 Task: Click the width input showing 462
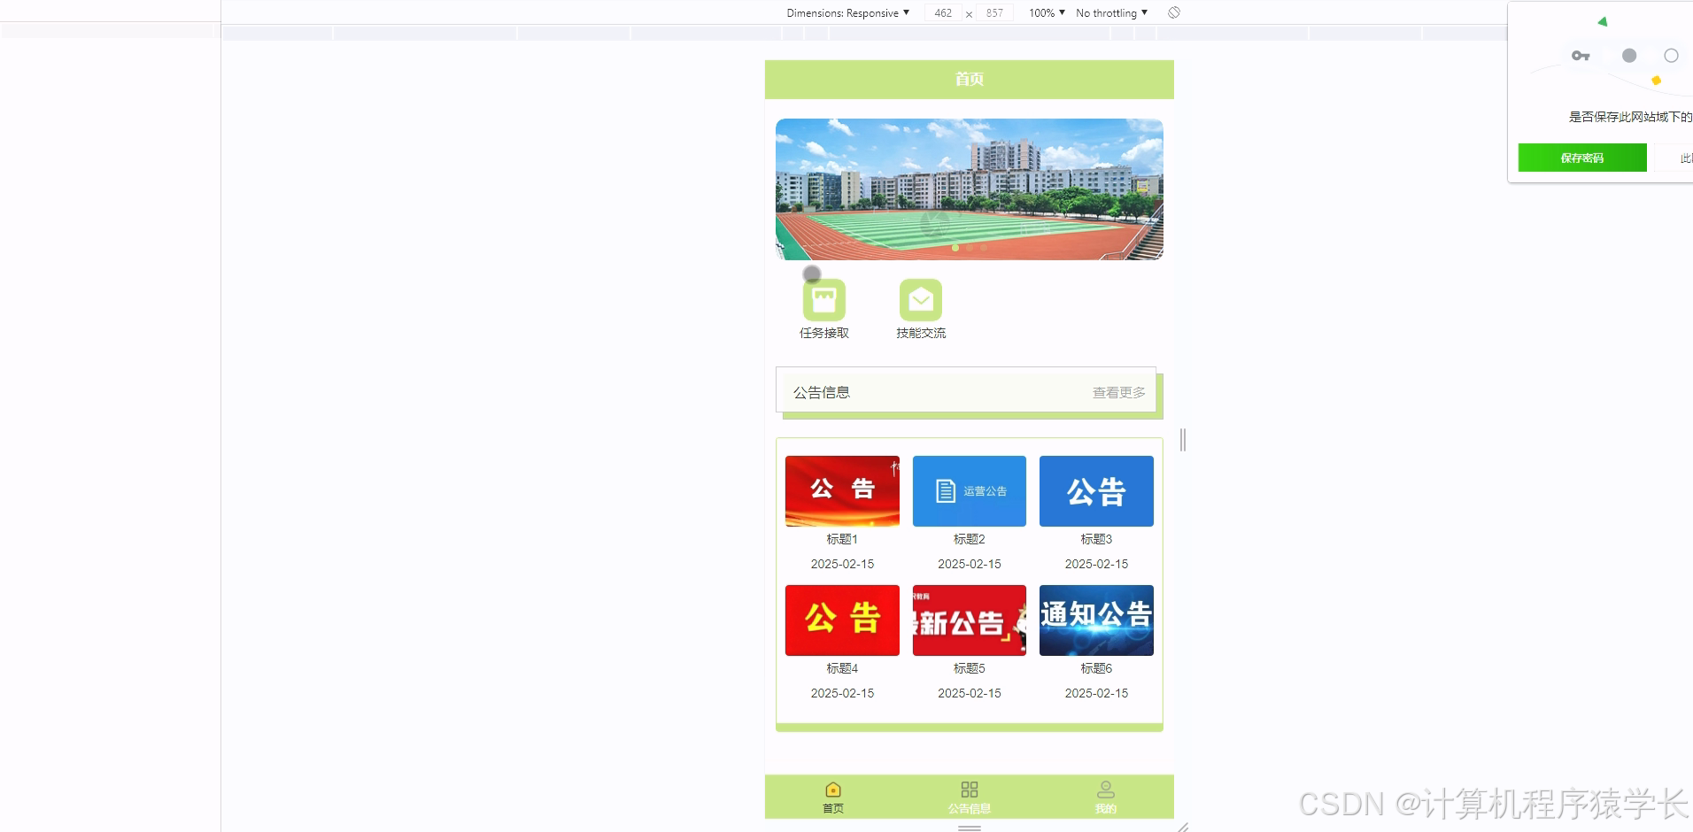point(942,12)
